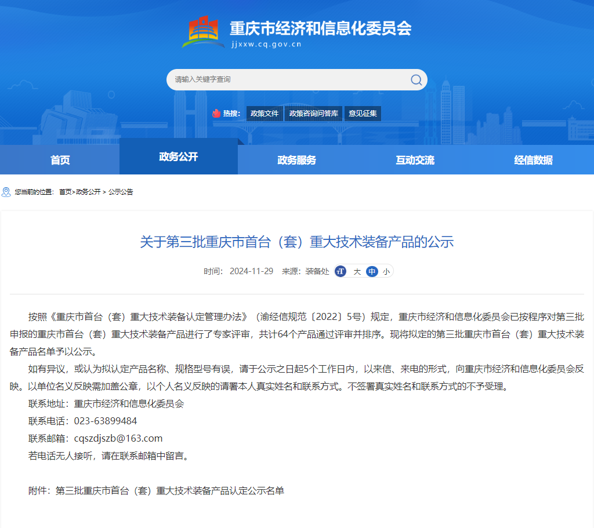
Task: Open the 经信数据 navigation tab
Action: (x=534, y=160)
